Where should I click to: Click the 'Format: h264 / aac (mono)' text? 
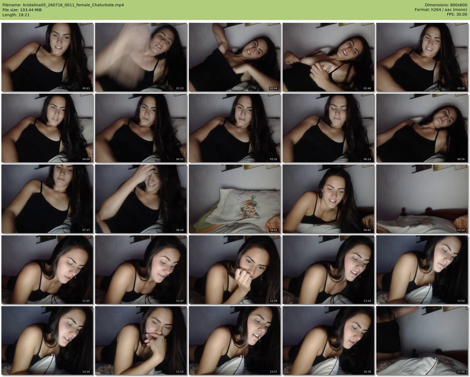(x=441, y=10)
